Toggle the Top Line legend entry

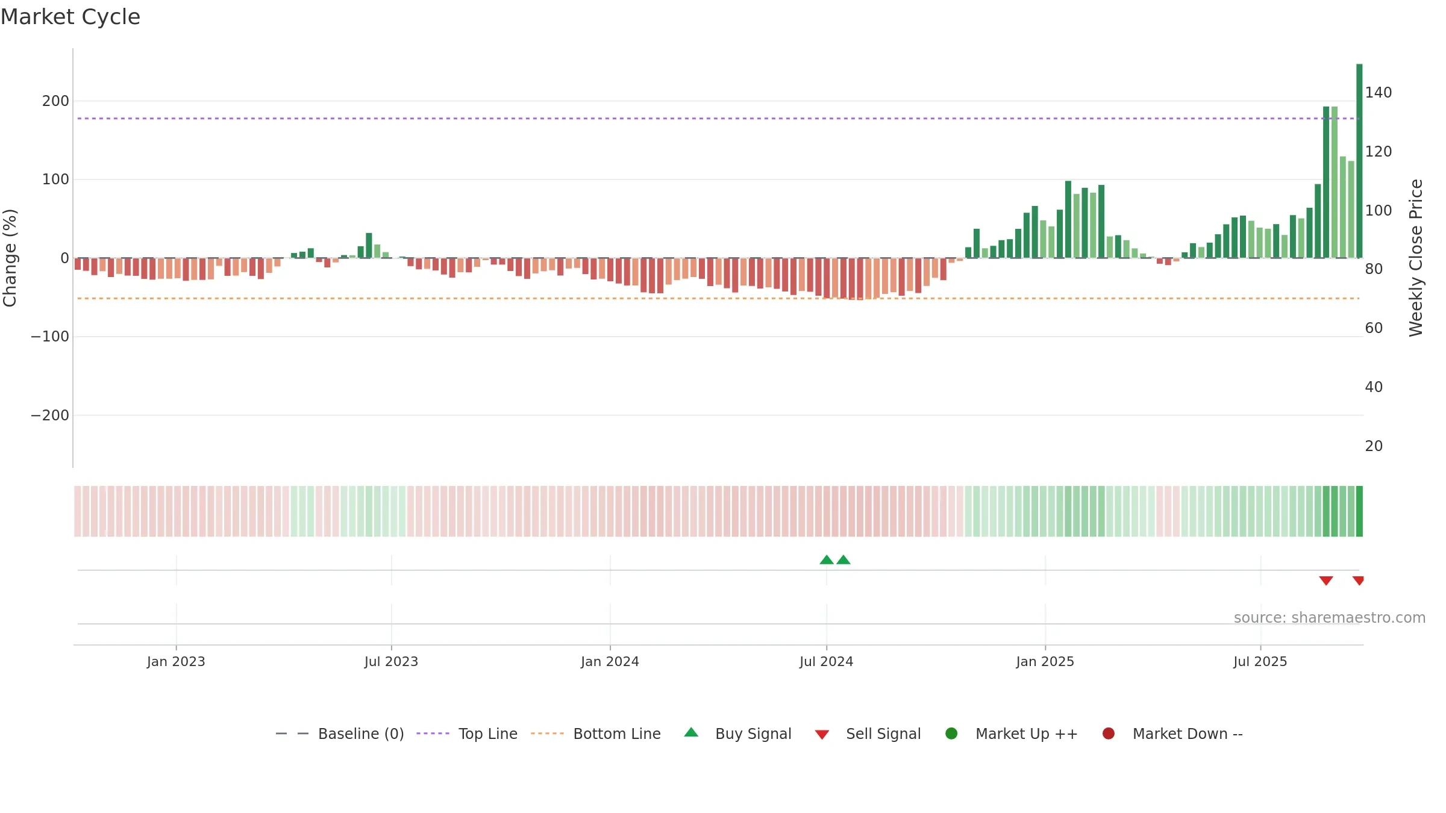tap(467, 734)
